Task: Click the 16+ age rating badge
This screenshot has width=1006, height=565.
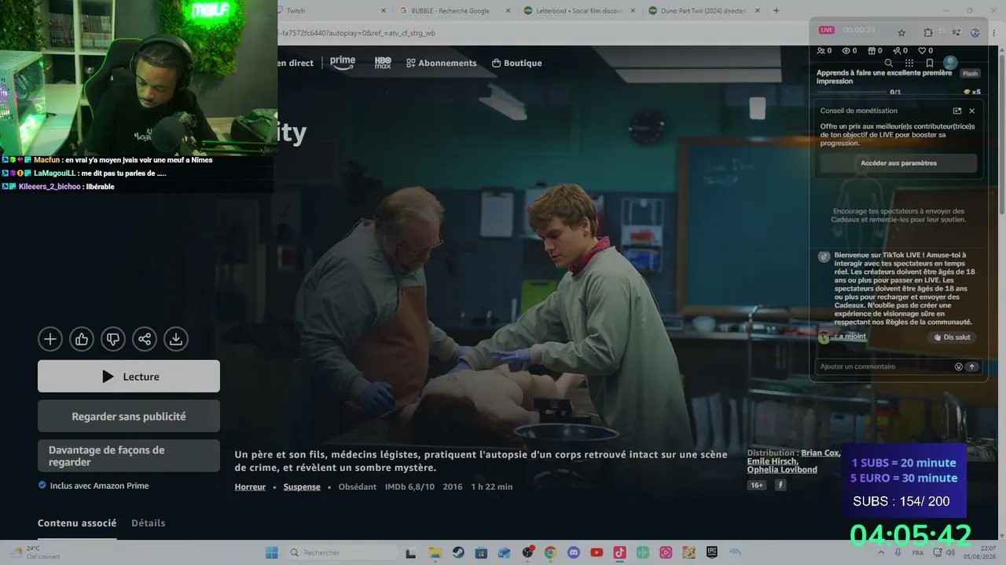Action: [x=757, y=485]
